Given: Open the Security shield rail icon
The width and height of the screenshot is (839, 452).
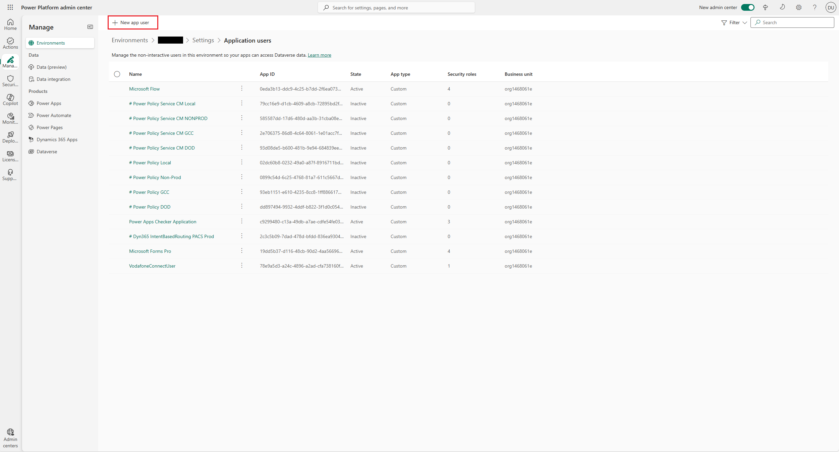Looking at the screenshot, I should pos(10,81).
